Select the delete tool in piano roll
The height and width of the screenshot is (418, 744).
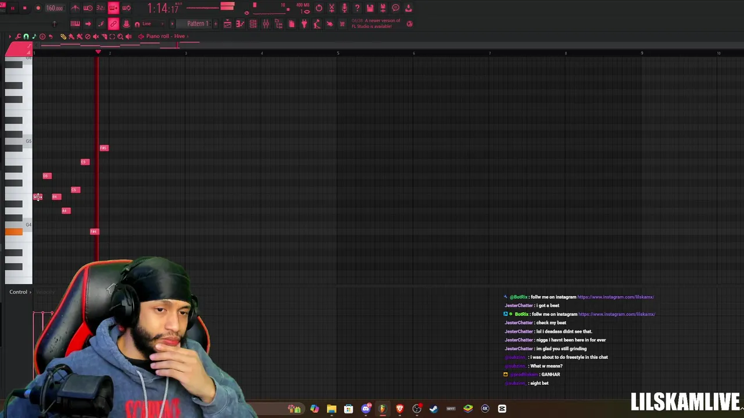(88, 37)
